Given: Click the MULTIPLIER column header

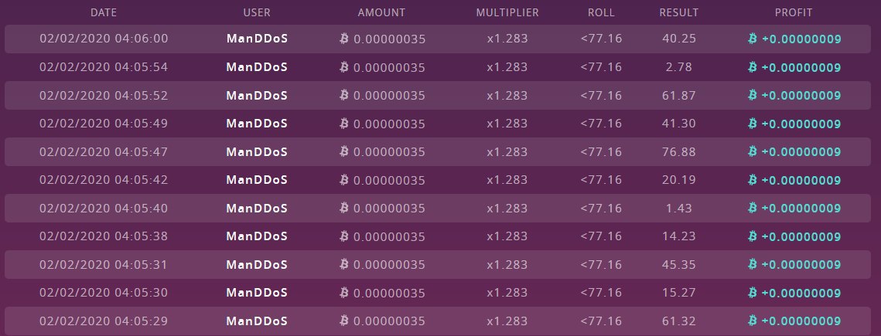Looking at the screenshot, I should point(507,12).
